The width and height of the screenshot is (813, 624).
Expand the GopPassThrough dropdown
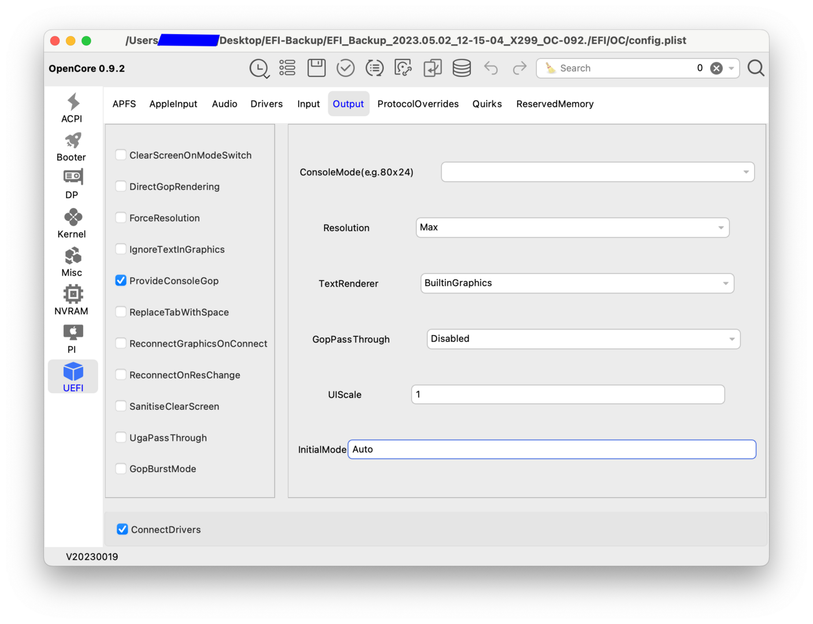point(584,339)
